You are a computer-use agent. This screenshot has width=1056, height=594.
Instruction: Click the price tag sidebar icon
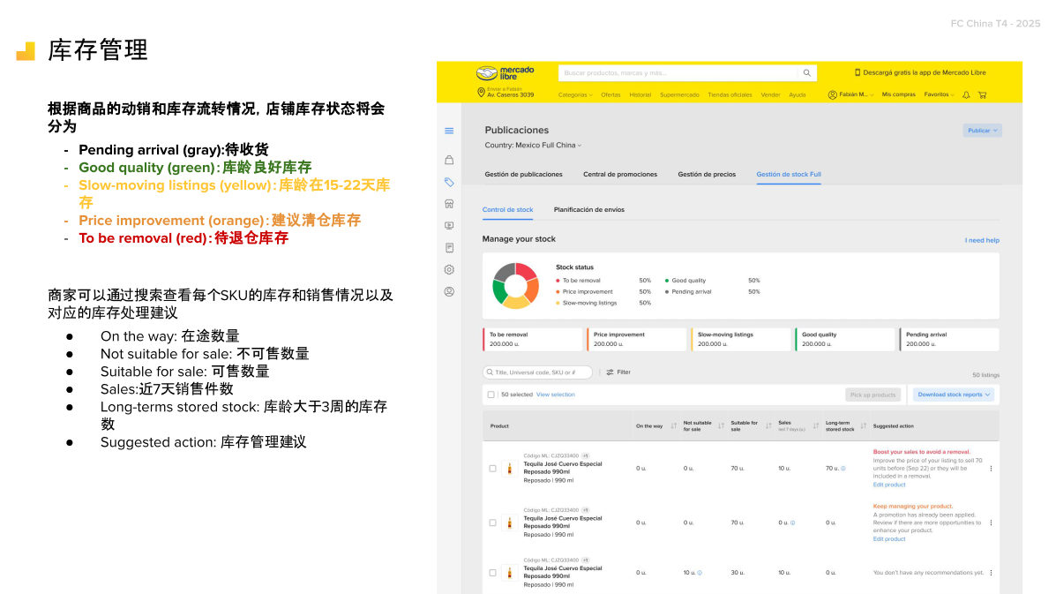click(449, 182)
